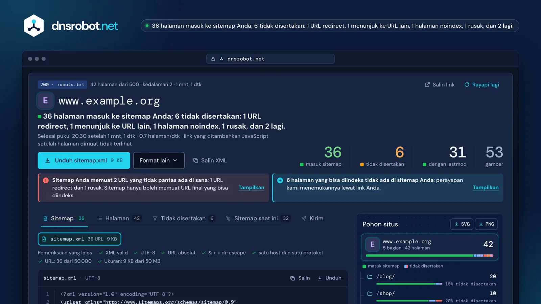The image size is (541, 304).
Task: Click the 31 dengan lastmod statistic
Action: pyautogui.click(x=445, y=156)
